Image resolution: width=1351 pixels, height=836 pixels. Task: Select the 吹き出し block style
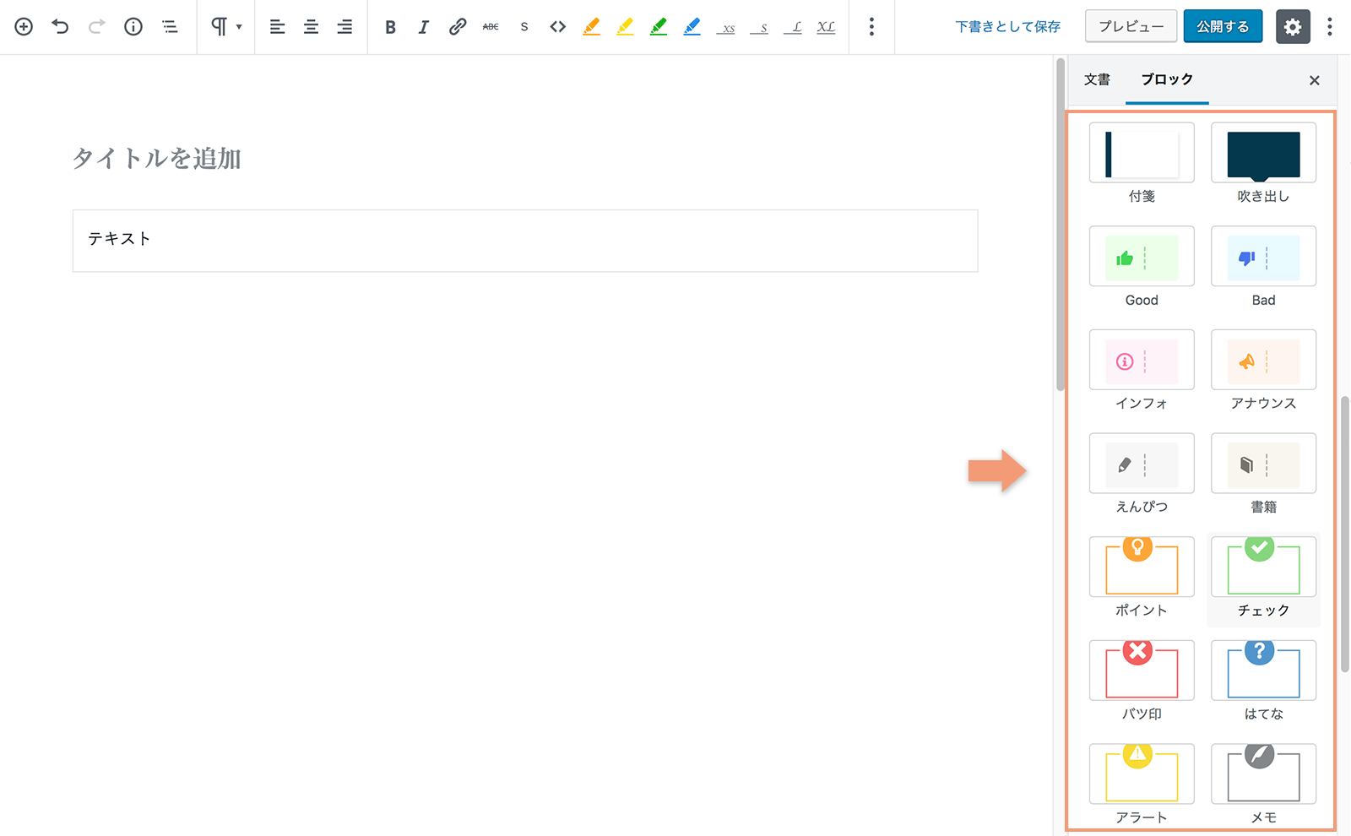click(x=1263, y=164)
